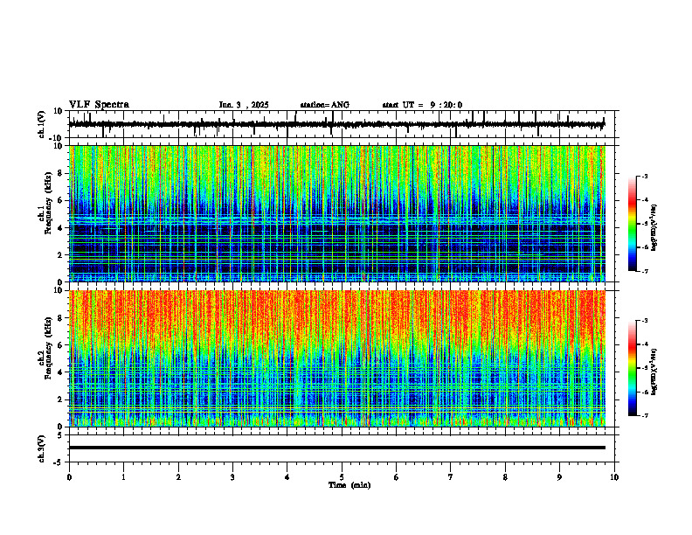This screenshot has height=535, width=692.
Task: Select the date text "Jan. 3, 2025"
Action: 244,105
